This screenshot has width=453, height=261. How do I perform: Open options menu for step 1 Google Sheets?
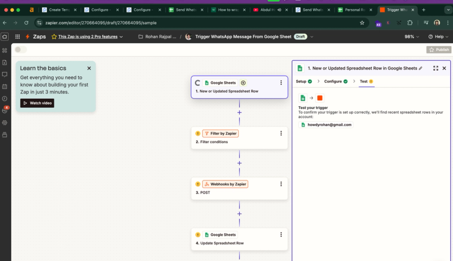[281, 83]
